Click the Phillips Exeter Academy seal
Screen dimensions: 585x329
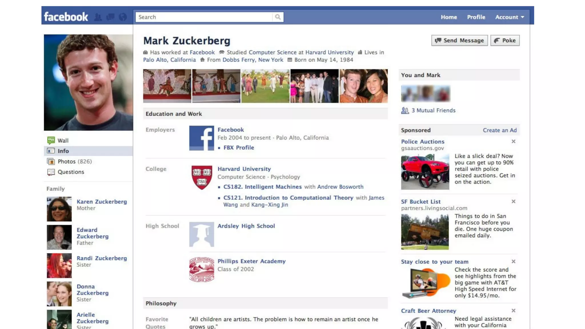click(x=202, y=269)
